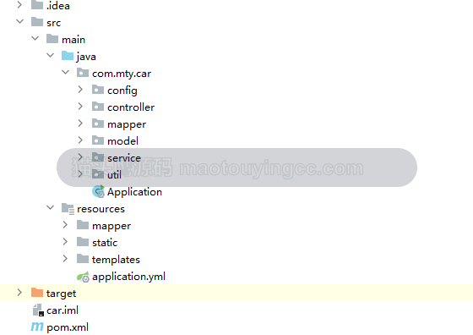This screenshot has height=335, width=473.
Task: Select the application.yml file name
Action: tap(128, 277)
